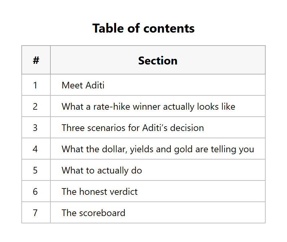
Task: Select 'What a rate-hike winner actually looks like'
Action: 149,106
